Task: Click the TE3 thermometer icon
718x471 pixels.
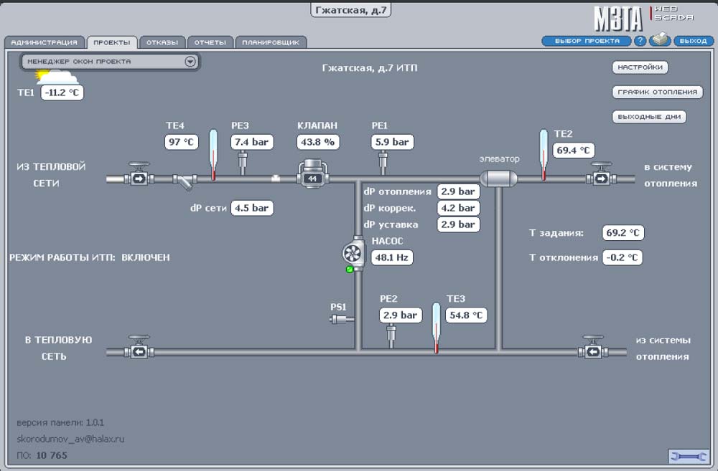Action: (x=437, y=328)
